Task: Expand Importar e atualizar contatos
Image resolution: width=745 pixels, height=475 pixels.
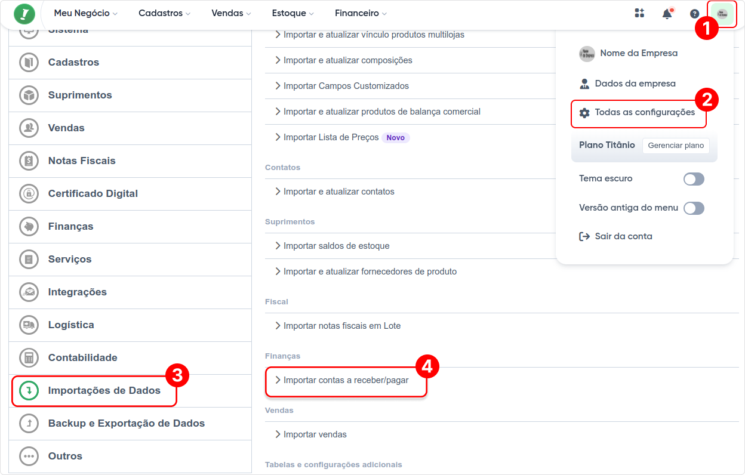Action: pyautogui.click(x=334, y=192)
